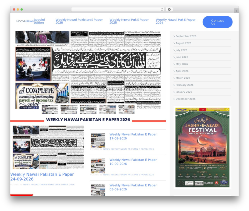This screenshot has width=249, height=211.
Task: Open Weekly Nawai Pakistan E Paper 24-09-2026 title
Action: 42,177
